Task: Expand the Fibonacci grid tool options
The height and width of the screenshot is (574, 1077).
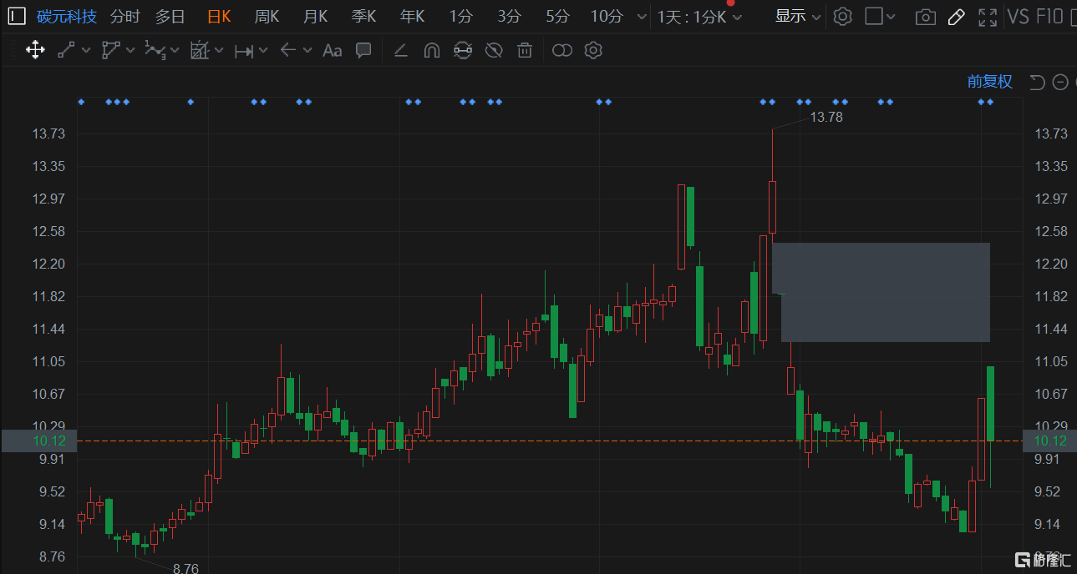Action: [x=219, y=50]
